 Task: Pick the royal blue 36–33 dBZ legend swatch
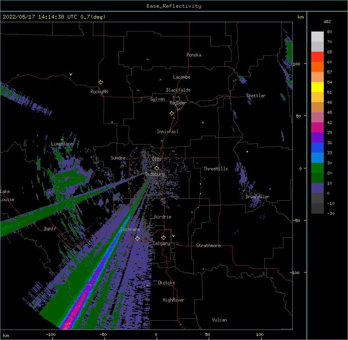click(x=317, y=147)
